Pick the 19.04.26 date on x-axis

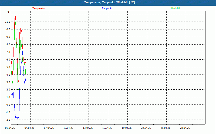coord(127,128)
